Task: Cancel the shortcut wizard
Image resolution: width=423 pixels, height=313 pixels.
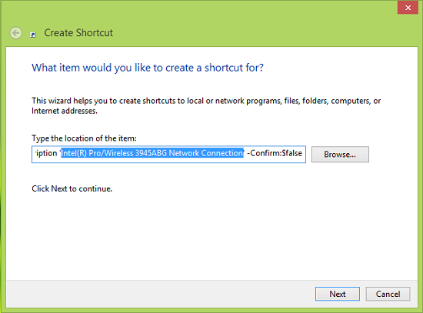Action: tap(388, 294)
